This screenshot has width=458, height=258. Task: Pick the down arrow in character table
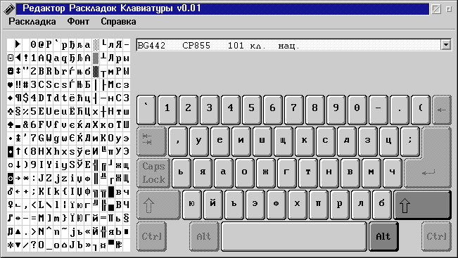point(18,165)
